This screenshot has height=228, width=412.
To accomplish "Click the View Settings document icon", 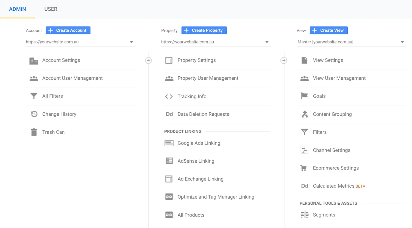I will click(x=304, y=60).
